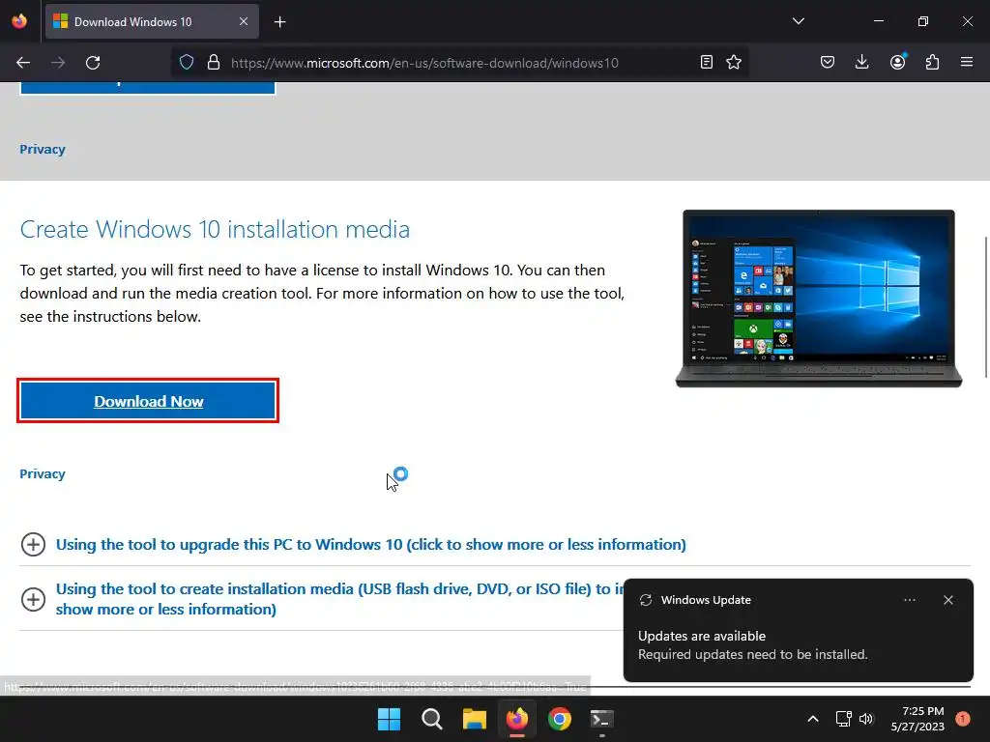Open the Privacy link below Download Now
Image resolution: width=990 pixels, height=742 pixels.
[x=43, y=473]
